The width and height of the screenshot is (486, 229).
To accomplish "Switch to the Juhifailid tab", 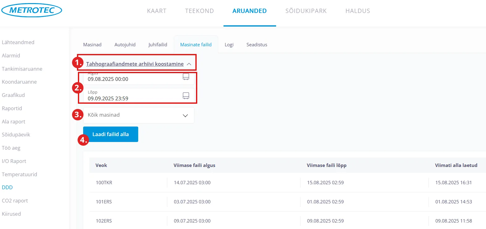I will coord(158,45).
